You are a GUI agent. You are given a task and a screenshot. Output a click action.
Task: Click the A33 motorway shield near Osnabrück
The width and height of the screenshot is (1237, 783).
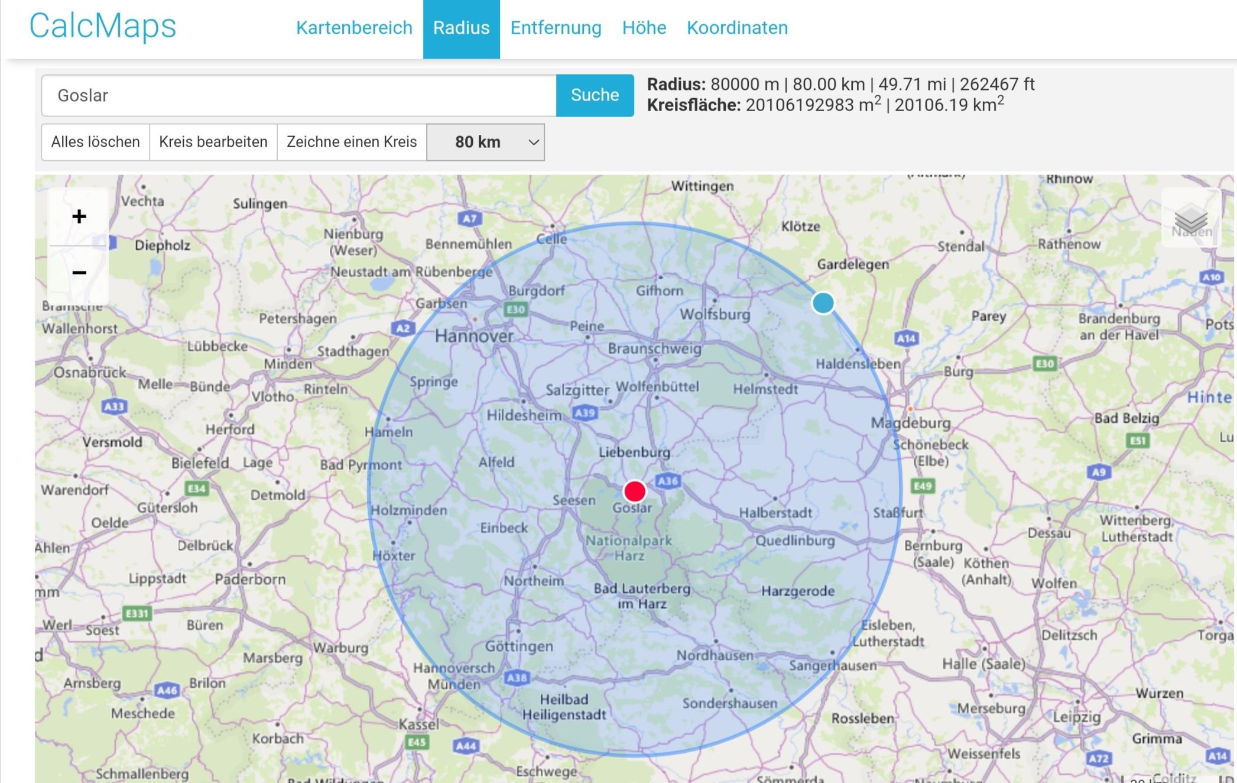(x=113, y=406)
